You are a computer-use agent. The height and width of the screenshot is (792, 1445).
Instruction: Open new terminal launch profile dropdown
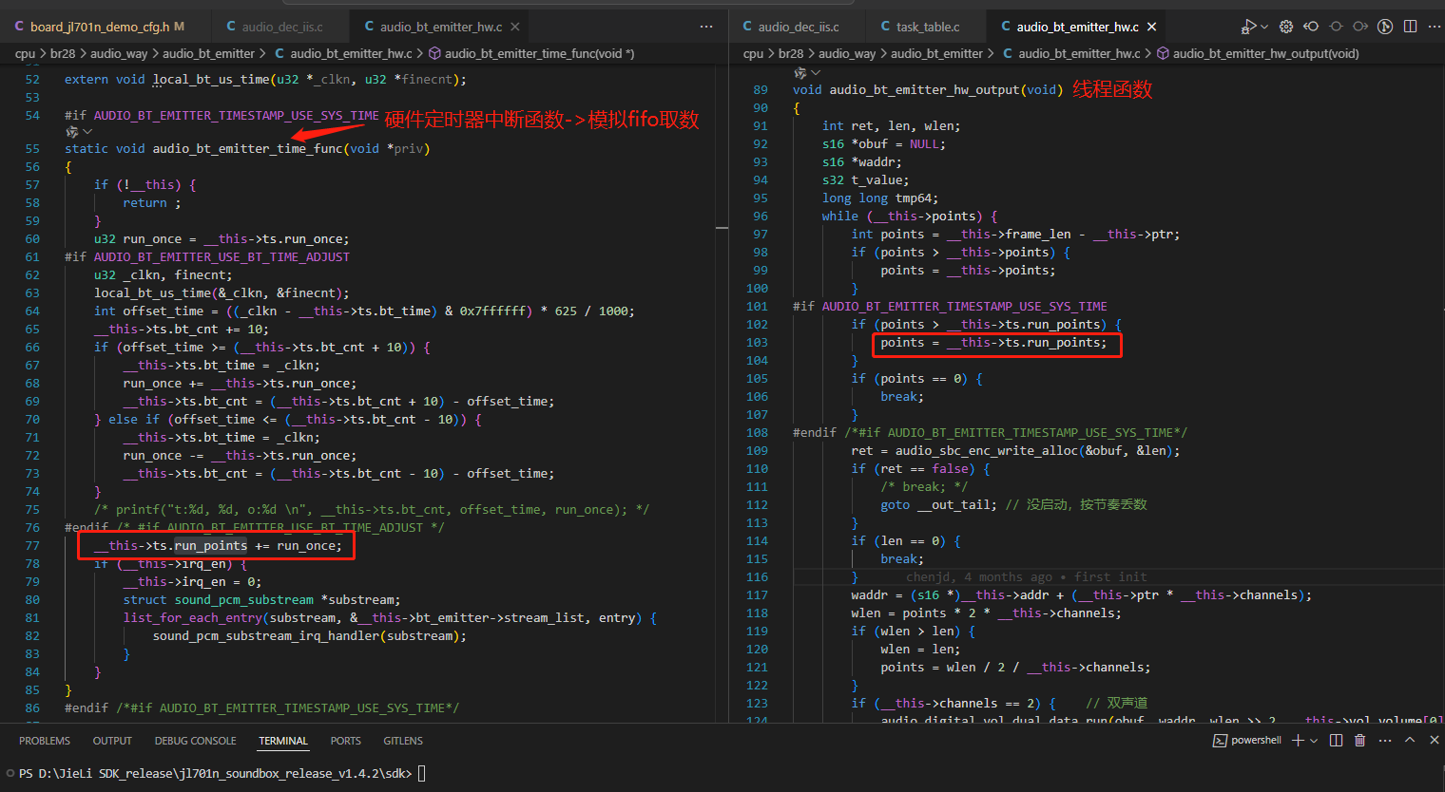pos(1314,741)
